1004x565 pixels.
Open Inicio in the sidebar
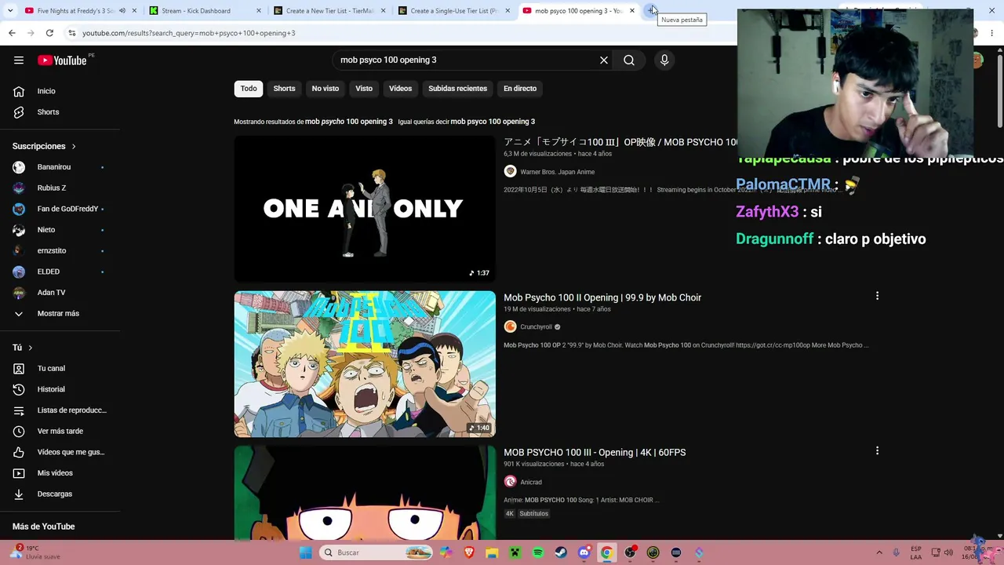[60, 91]
